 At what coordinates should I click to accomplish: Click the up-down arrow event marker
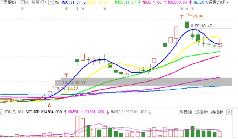point(77,9)
